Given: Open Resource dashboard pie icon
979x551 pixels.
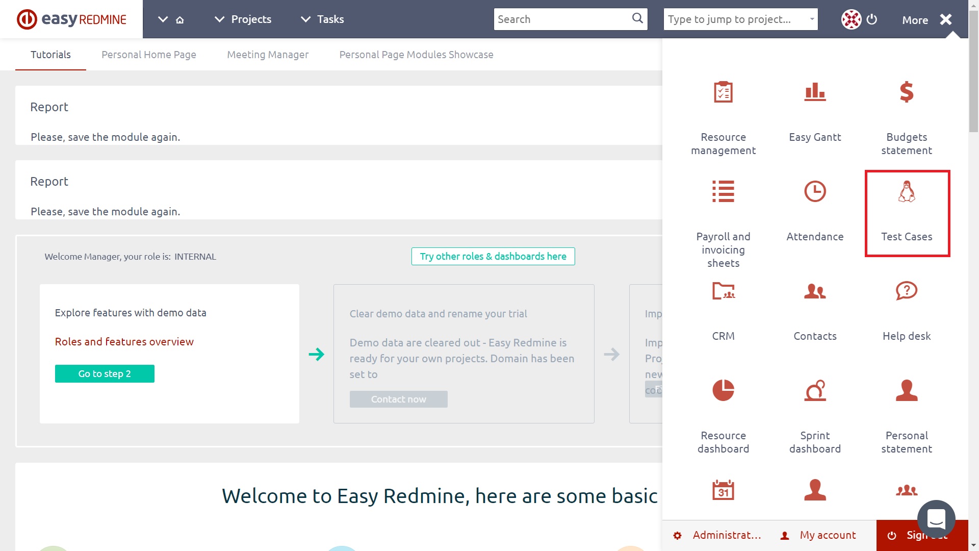Looking at the screenshot, I should click(723, 390).
